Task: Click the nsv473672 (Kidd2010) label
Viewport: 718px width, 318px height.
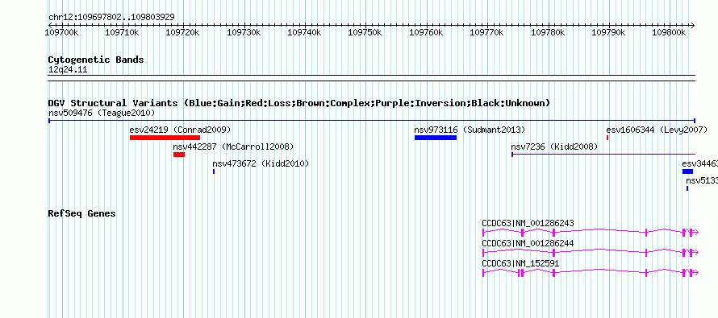Action: pyautogui.click(x=261, y=163)
